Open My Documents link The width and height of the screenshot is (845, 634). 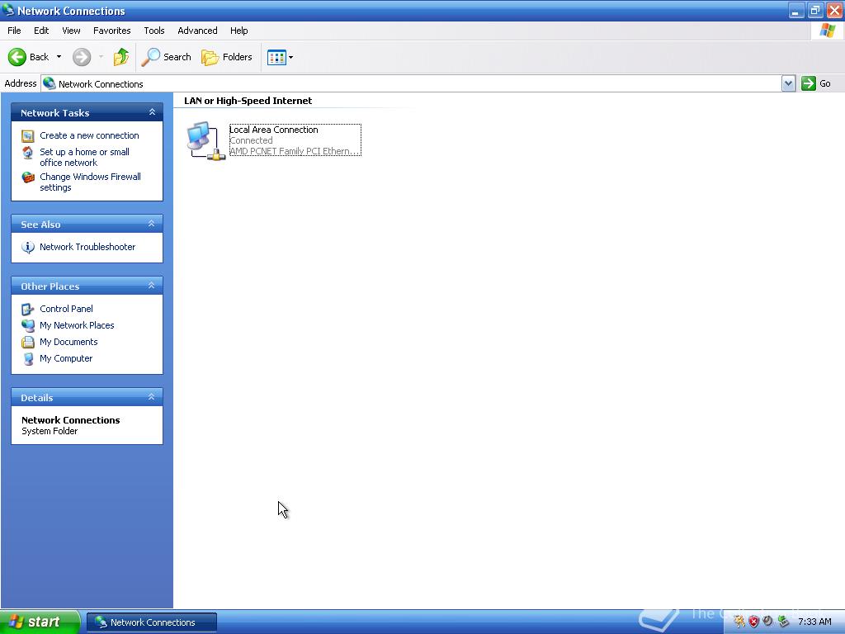pyautogui.click(x=68, y=343)
